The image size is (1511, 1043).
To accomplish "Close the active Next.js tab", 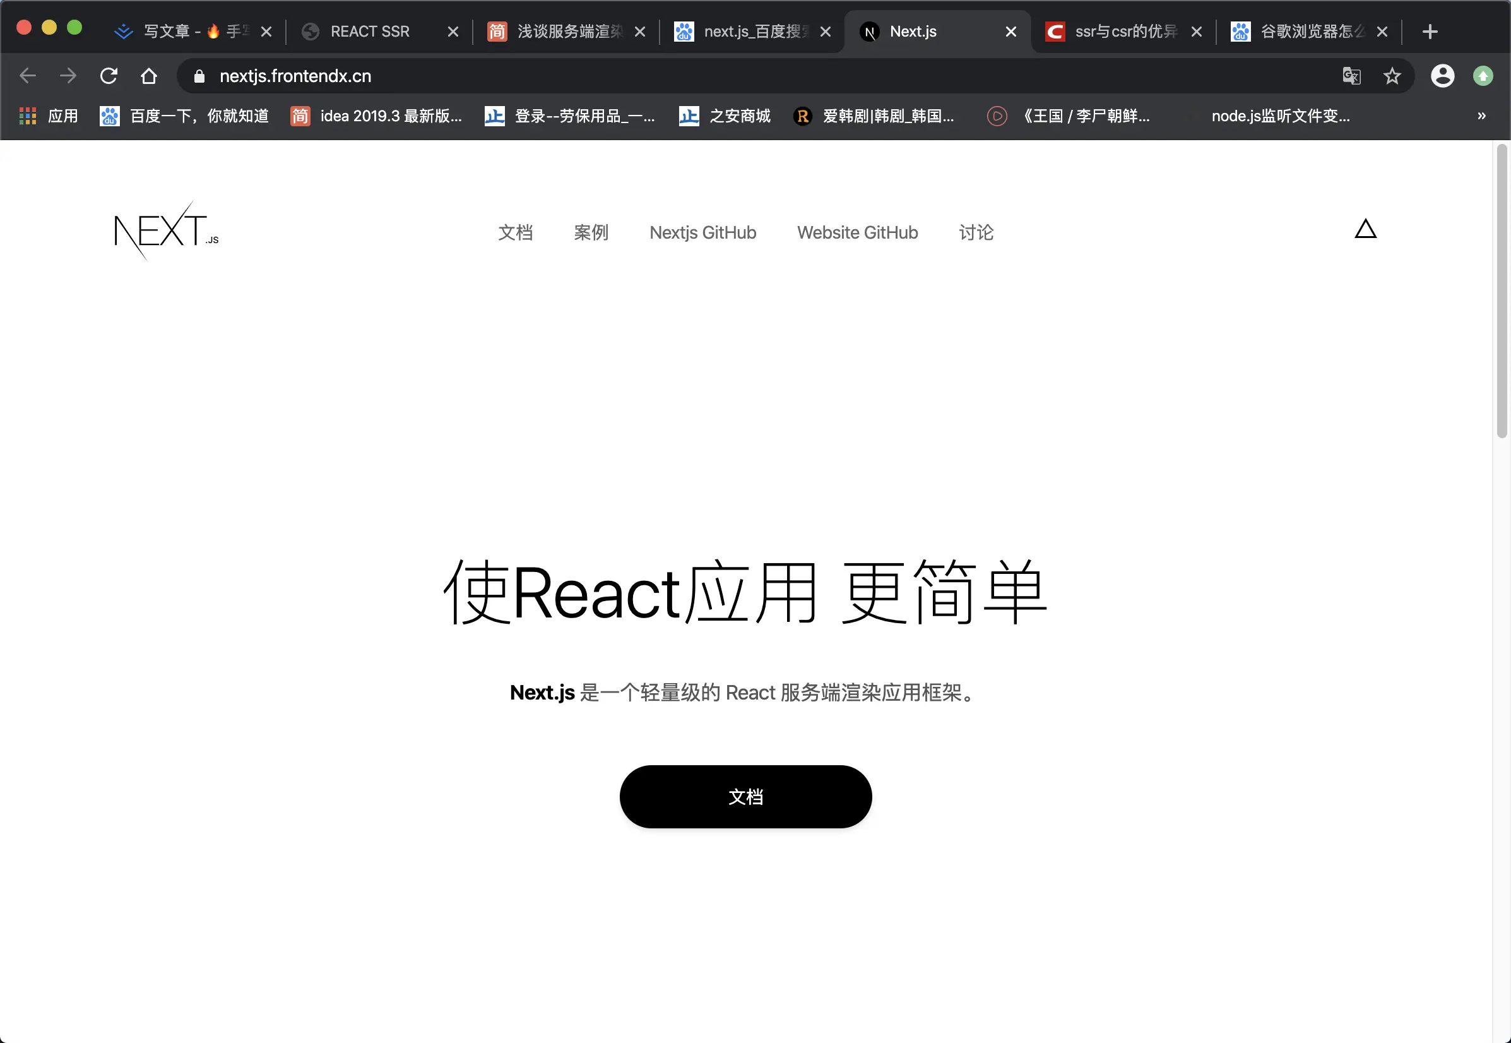I will coord(1010,32).
